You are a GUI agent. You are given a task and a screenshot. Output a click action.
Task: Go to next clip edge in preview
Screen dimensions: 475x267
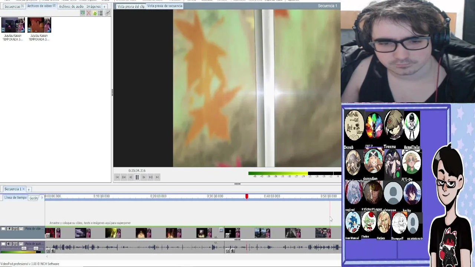(150, 177)
